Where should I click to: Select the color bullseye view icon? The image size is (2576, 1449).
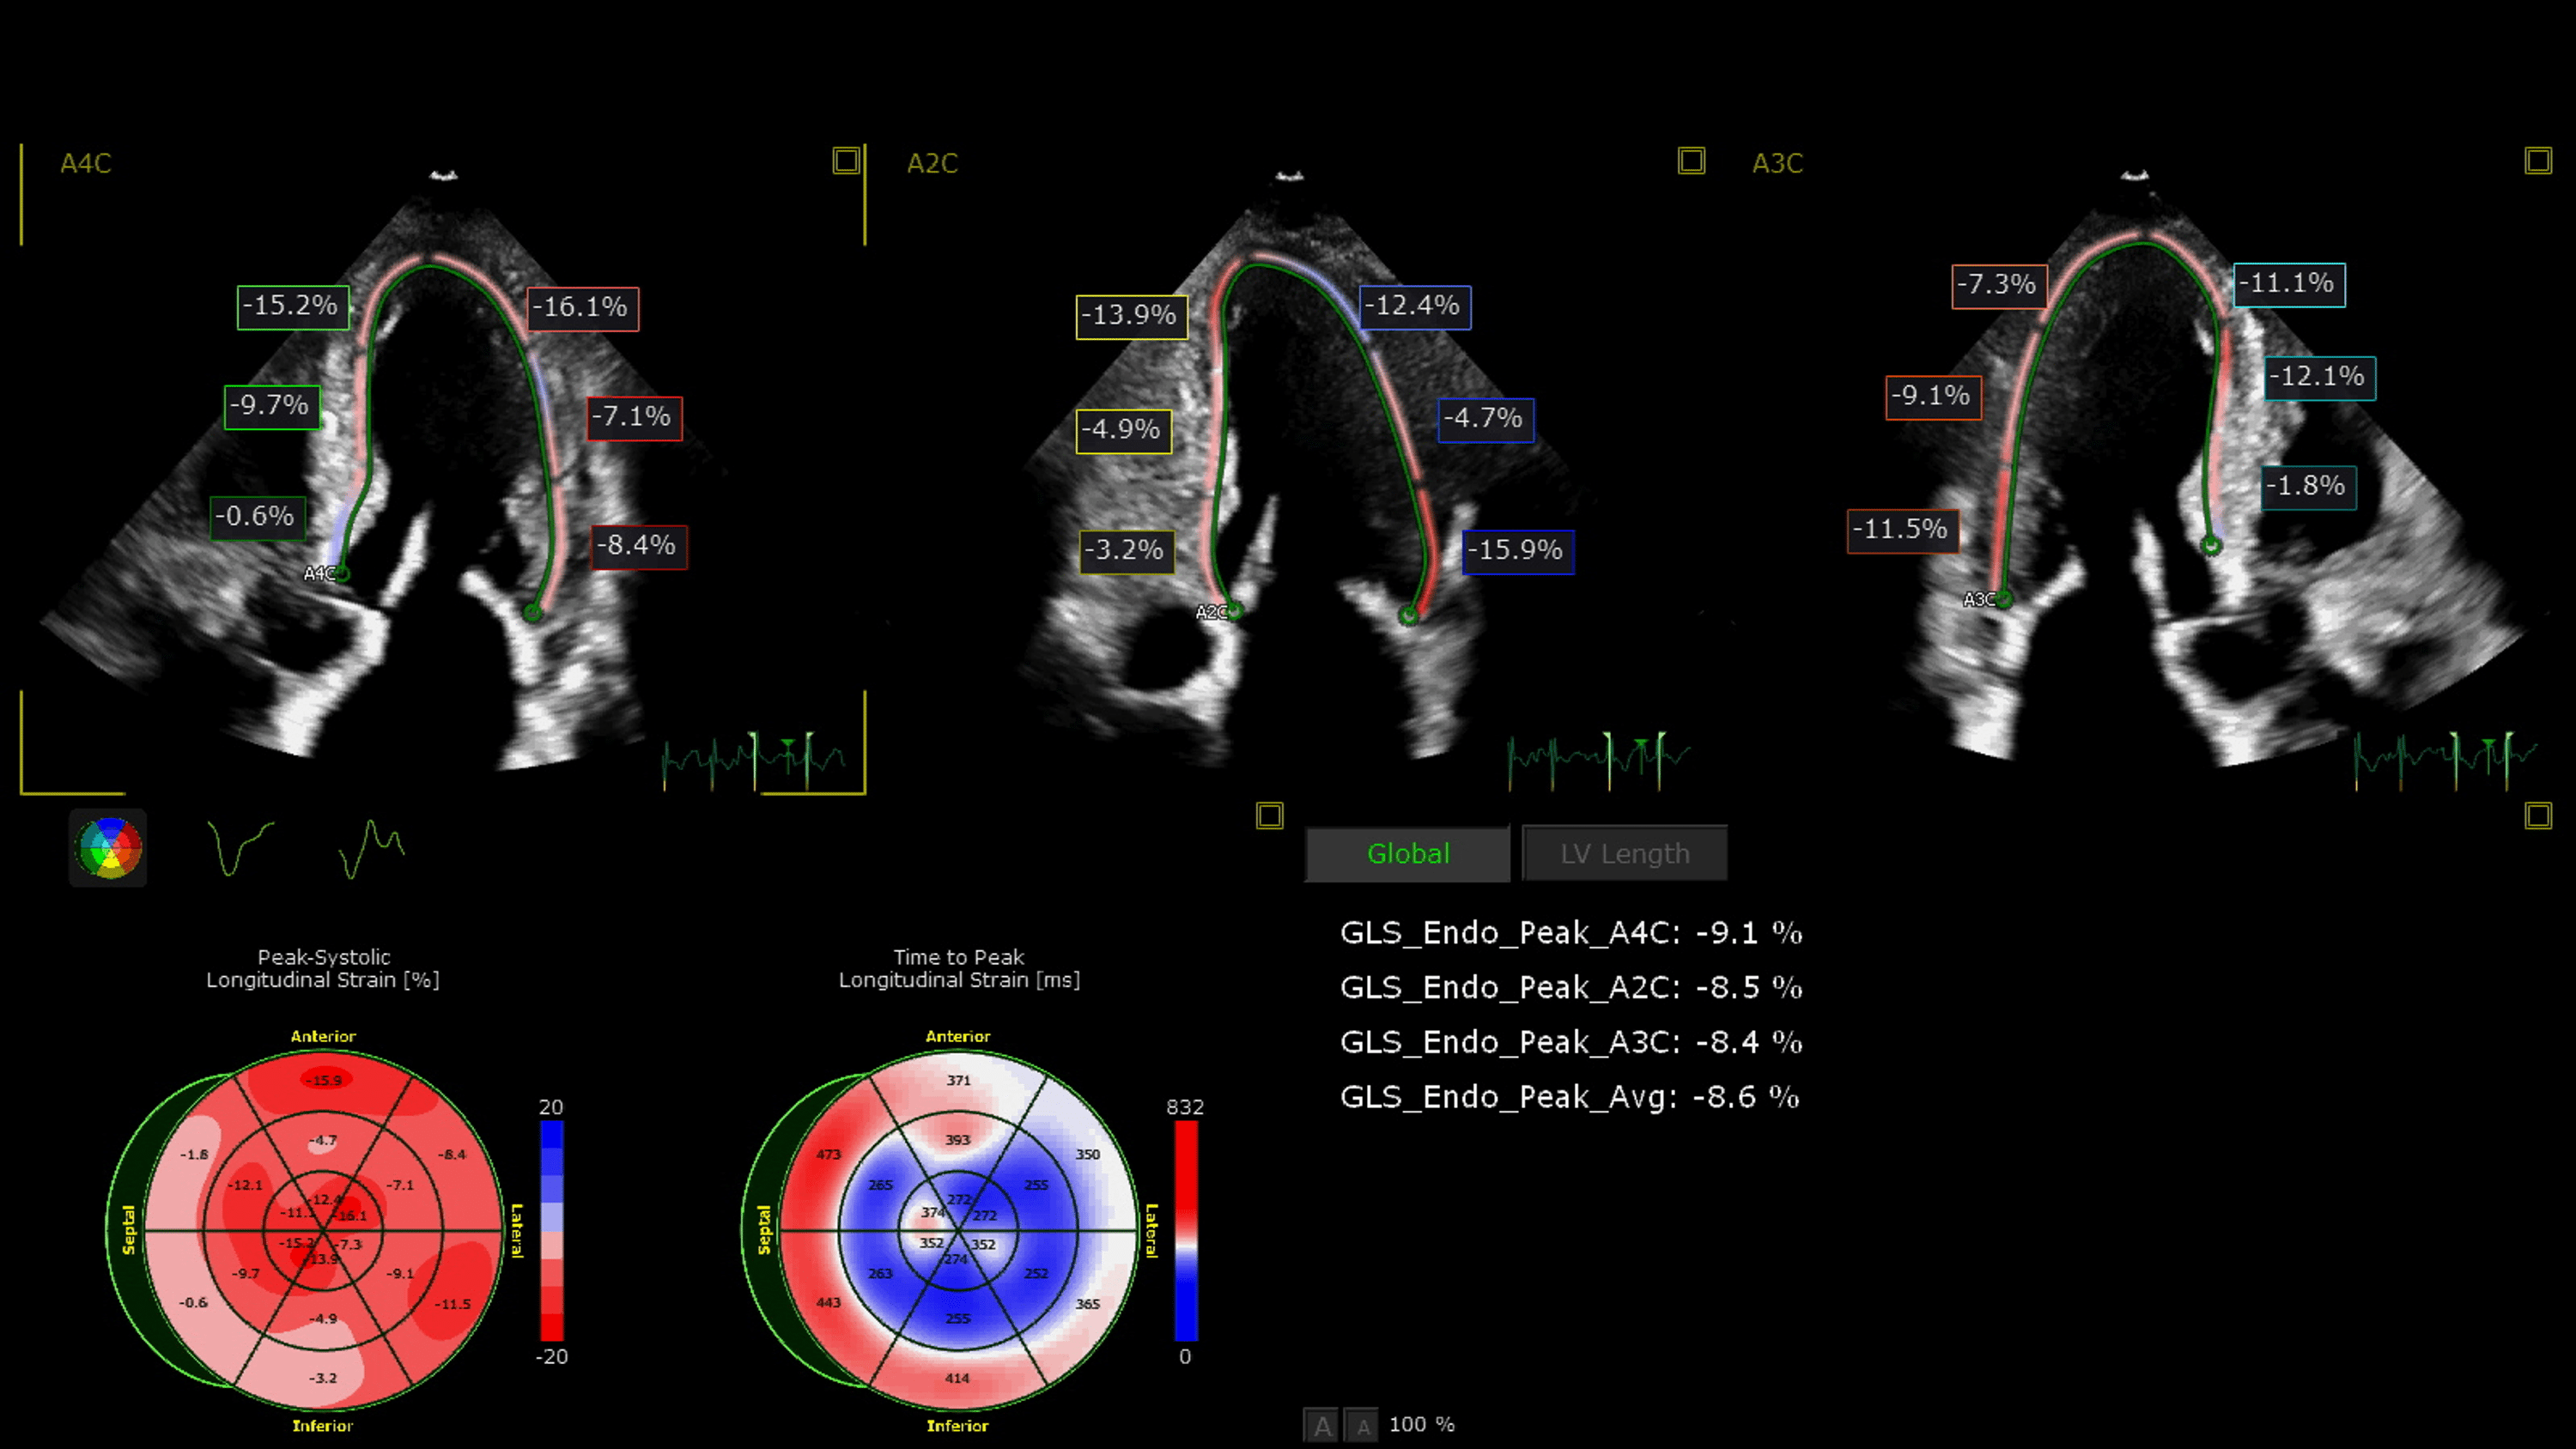pyautogui.click(x=108, y=848)
